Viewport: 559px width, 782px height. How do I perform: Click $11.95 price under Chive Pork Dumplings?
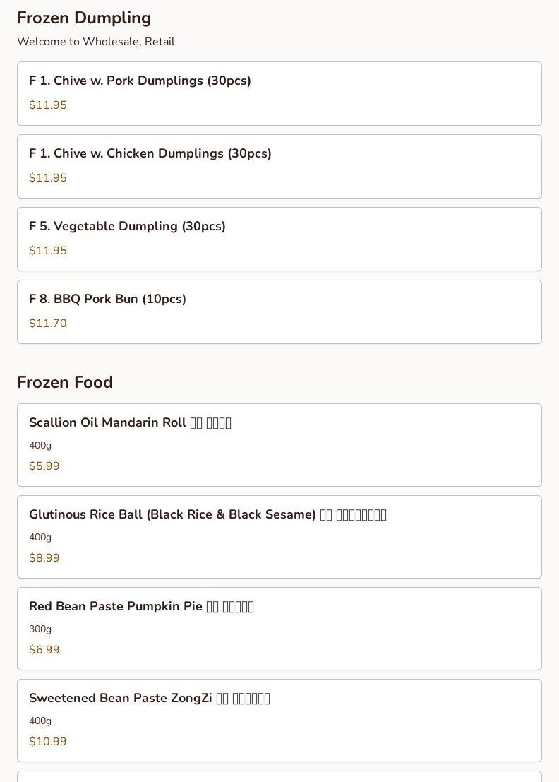(48, 105)
